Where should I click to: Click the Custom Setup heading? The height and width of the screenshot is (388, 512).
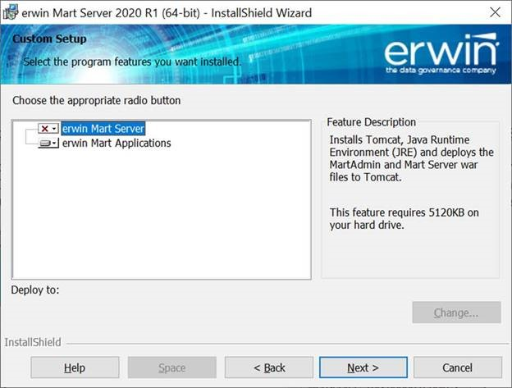(x=49, y=39)
